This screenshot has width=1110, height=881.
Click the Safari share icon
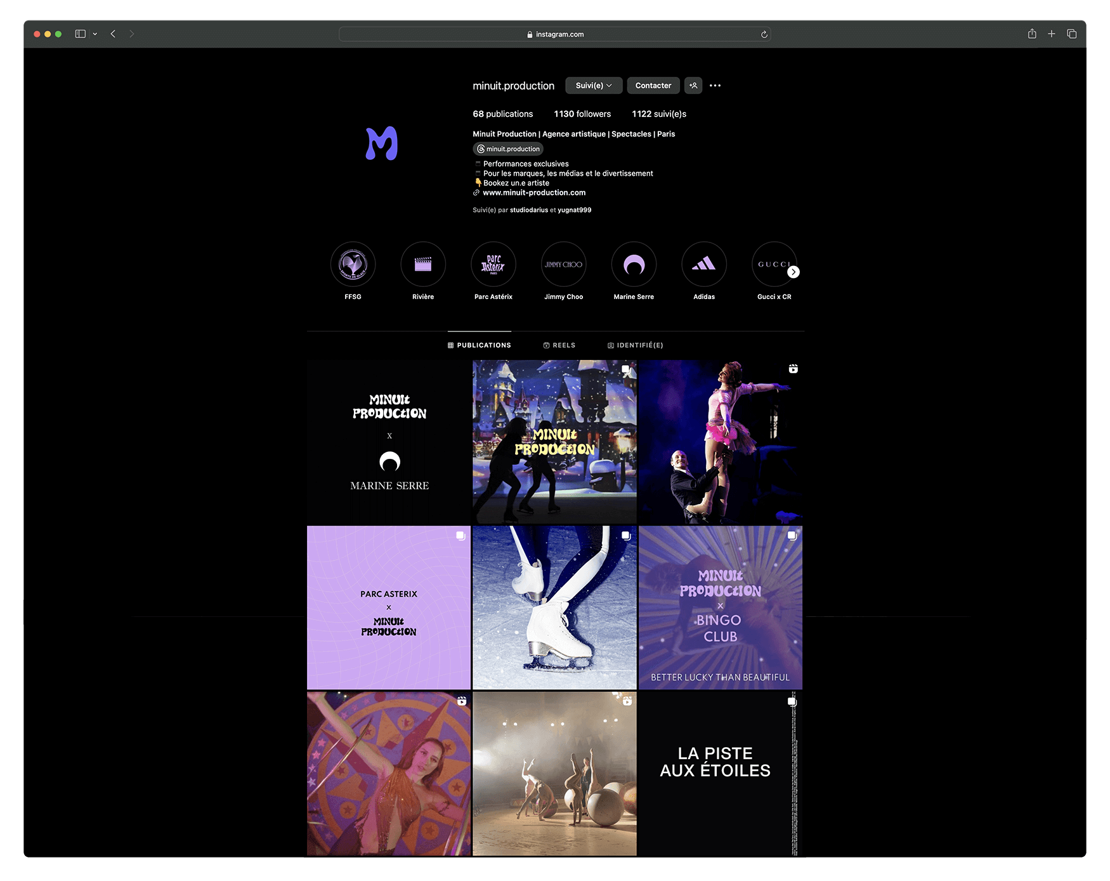click(x=1032, y=34)
